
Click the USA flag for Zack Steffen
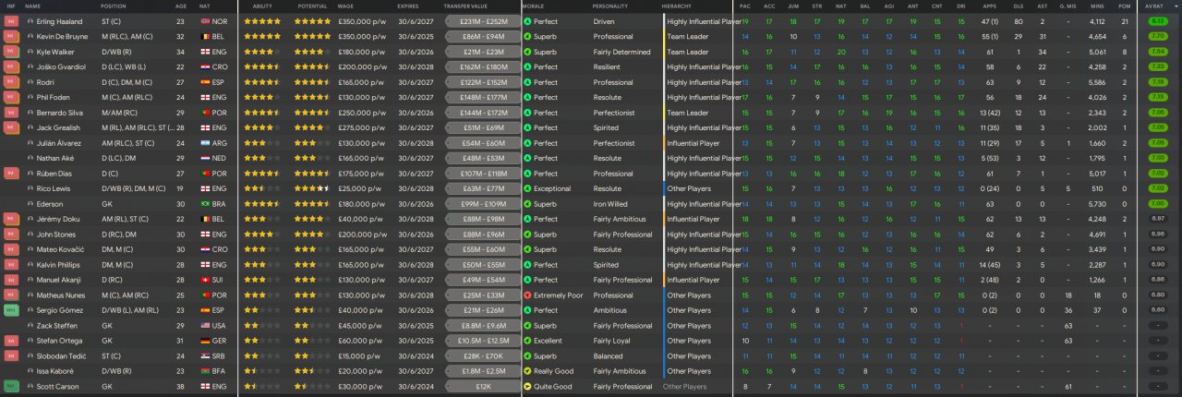[205, 325]
